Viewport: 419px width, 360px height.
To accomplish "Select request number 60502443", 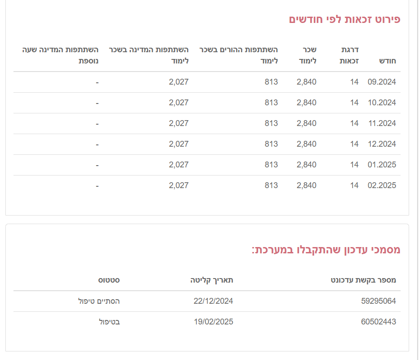I will (x=379, y=321).
